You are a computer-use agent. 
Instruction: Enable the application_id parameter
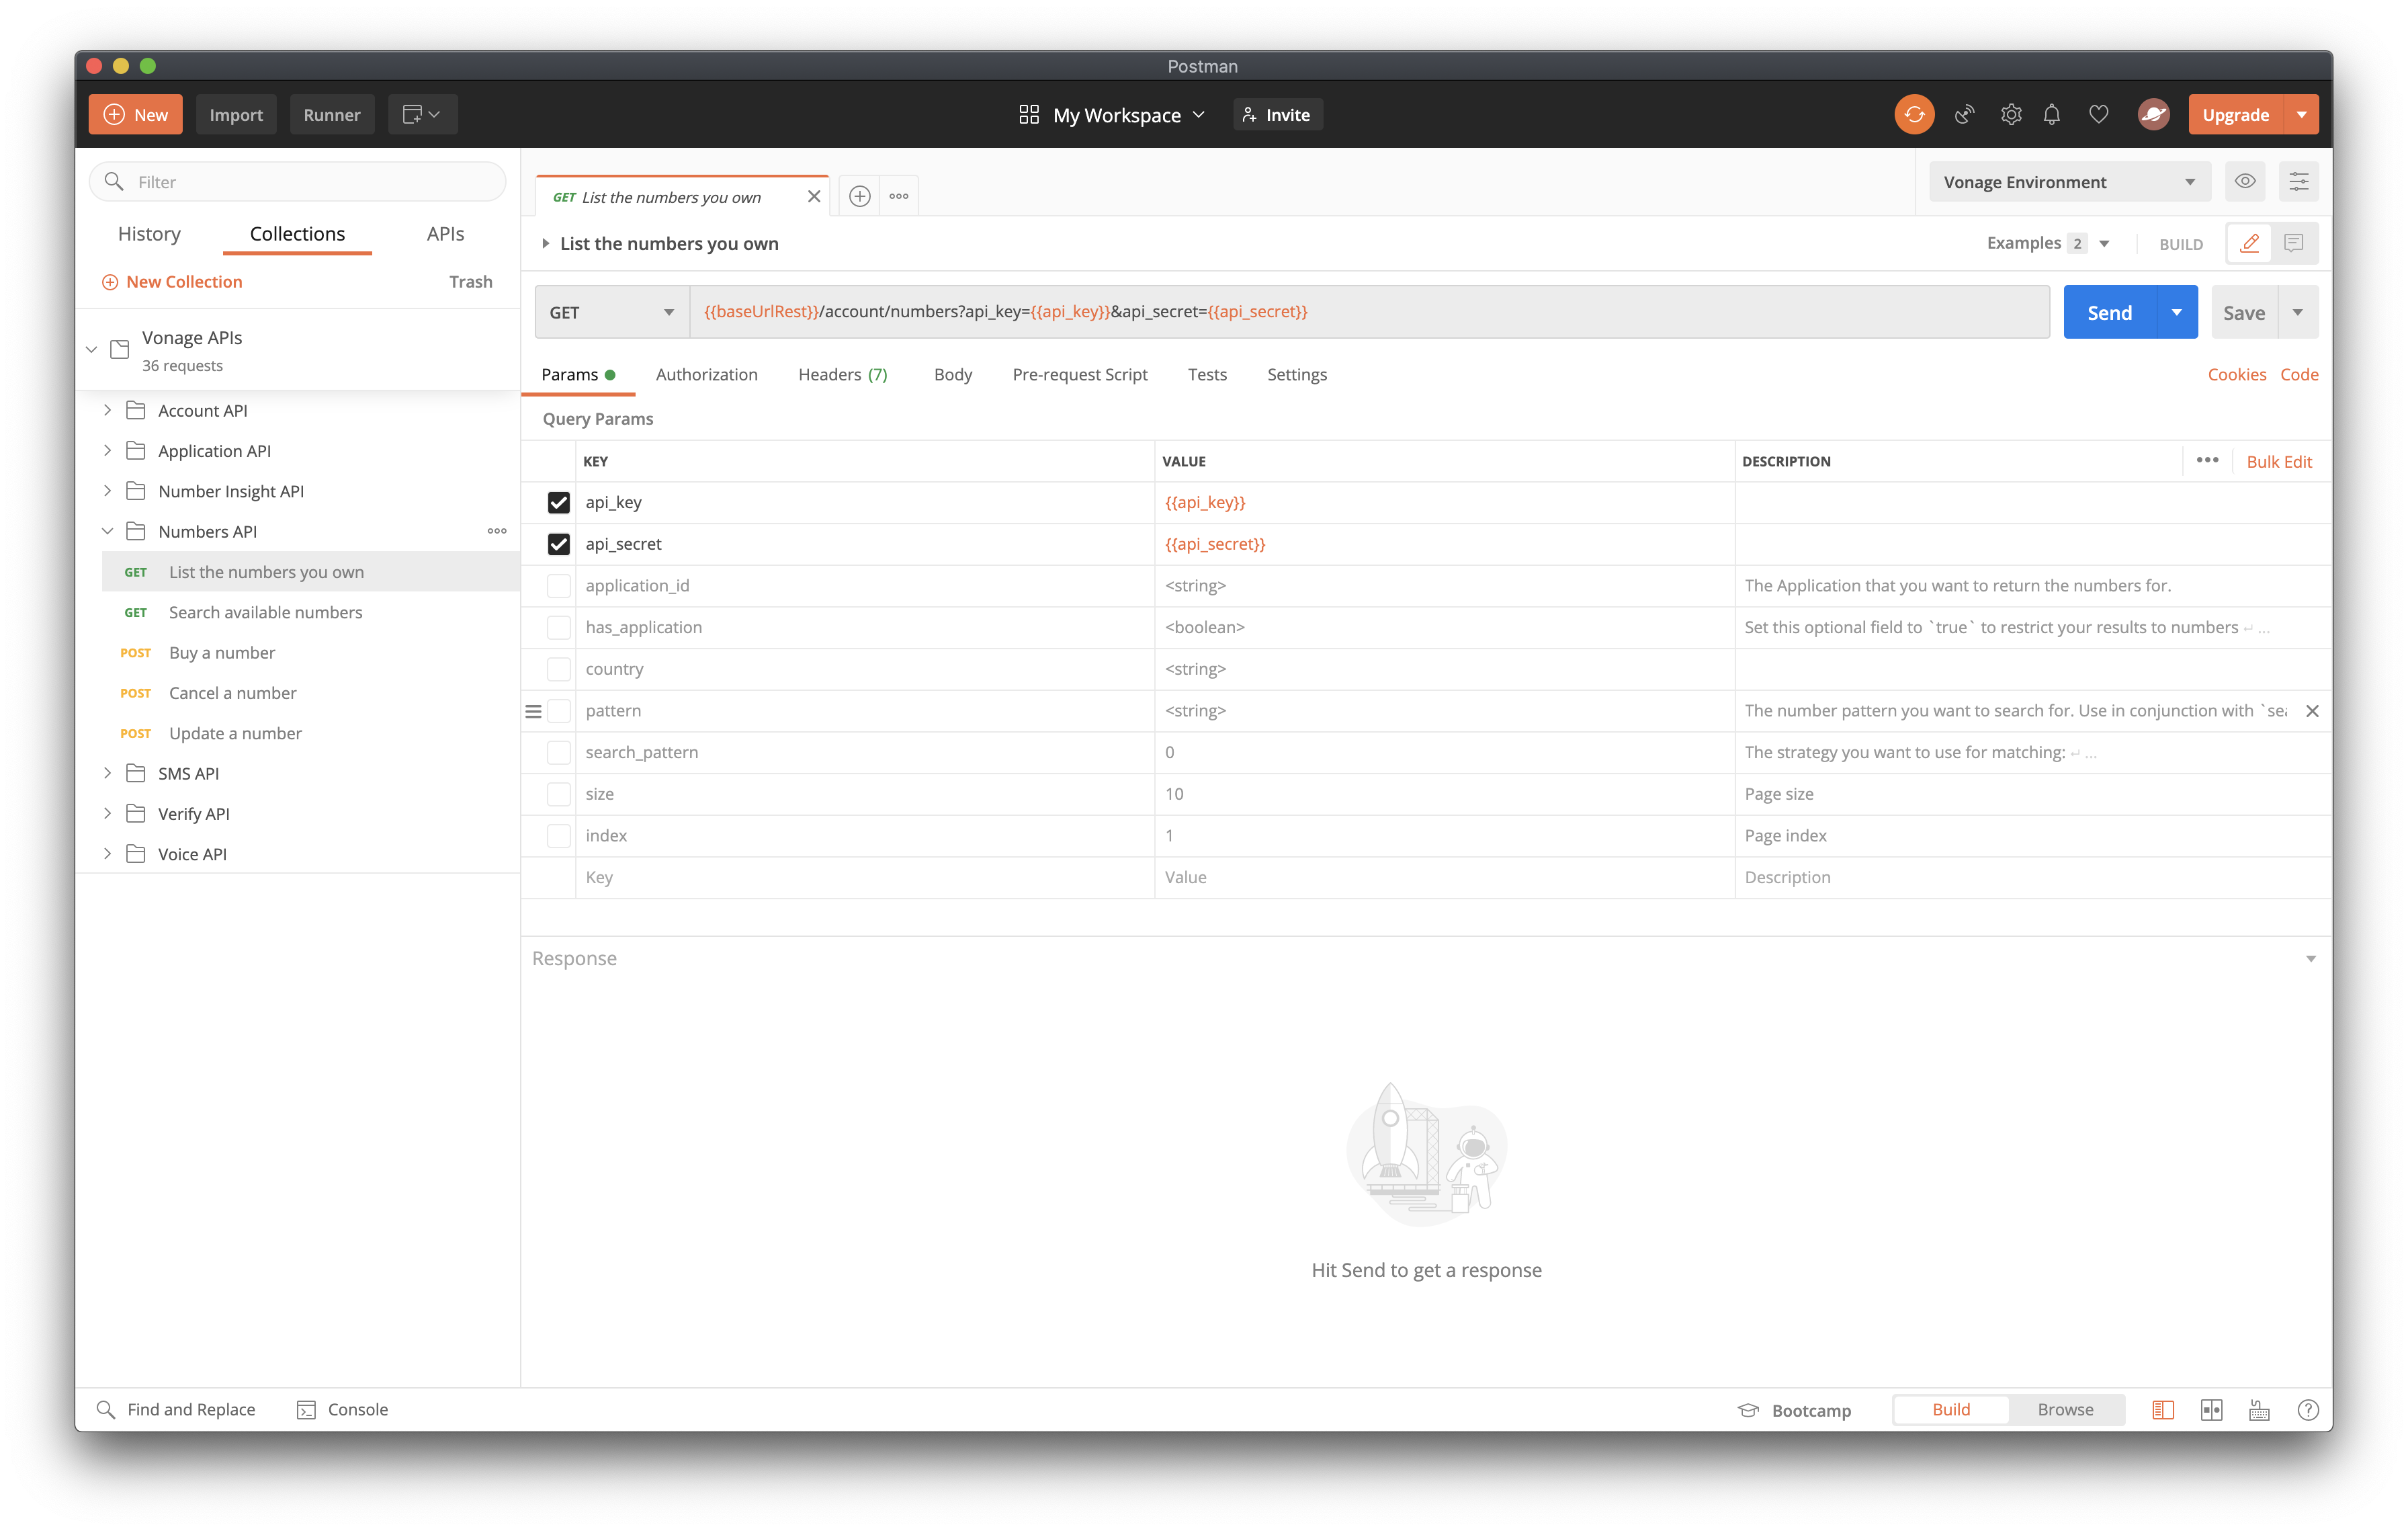559,586
